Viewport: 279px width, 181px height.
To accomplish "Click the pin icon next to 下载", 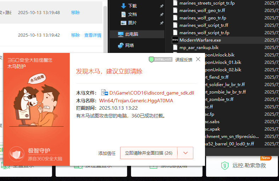I will pos(161,6).
